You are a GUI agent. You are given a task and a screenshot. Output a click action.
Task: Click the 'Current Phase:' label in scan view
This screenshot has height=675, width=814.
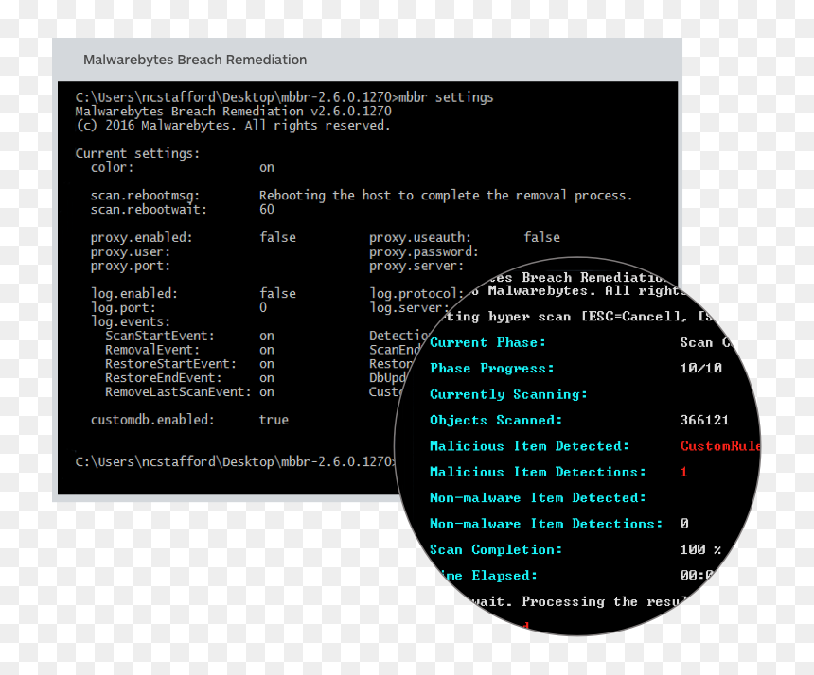point(487,342)
